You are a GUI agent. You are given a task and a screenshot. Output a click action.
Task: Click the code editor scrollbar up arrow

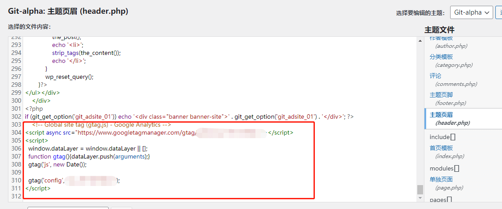coord(420,40)
